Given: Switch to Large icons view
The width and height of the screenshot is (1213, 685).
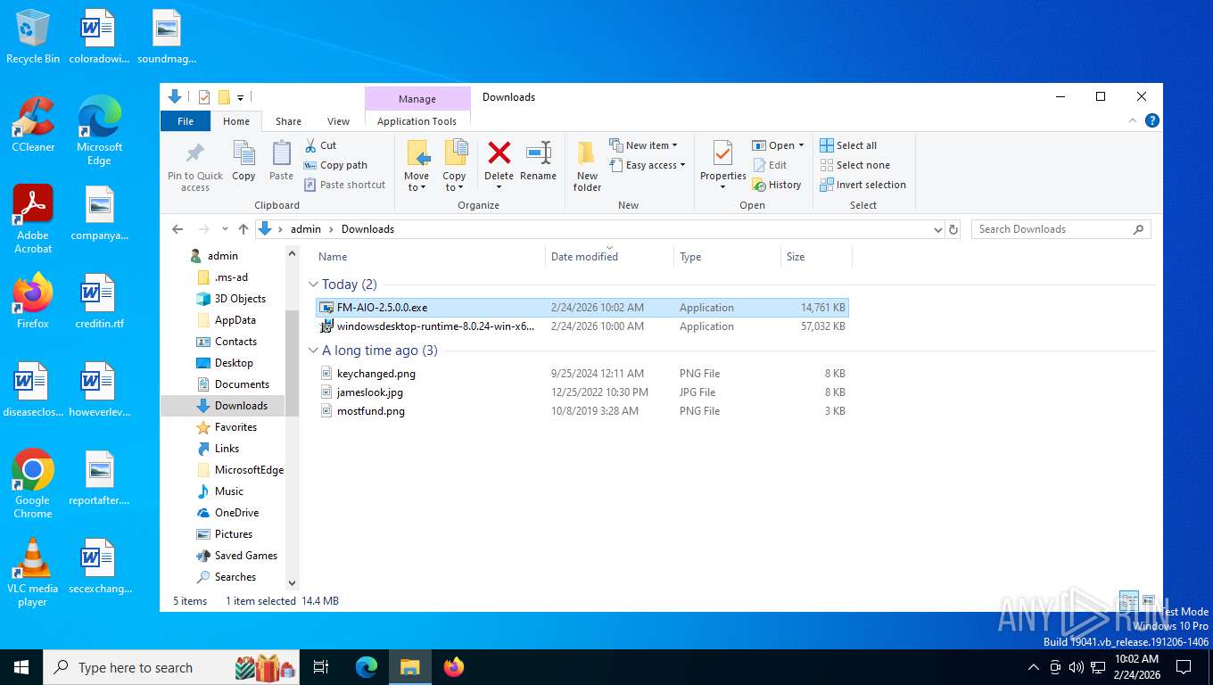Looking at the screenshot, I should [x=1149, y=601].
